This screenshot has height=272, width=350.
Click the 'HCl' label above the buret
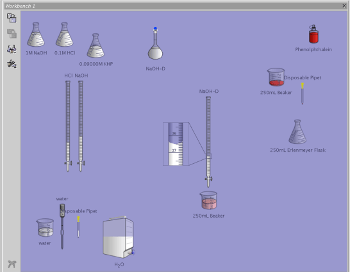69,76
